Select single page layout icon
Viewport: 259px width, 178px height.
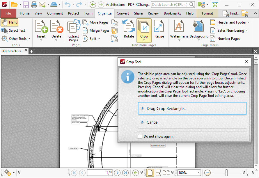pos(150,173)
